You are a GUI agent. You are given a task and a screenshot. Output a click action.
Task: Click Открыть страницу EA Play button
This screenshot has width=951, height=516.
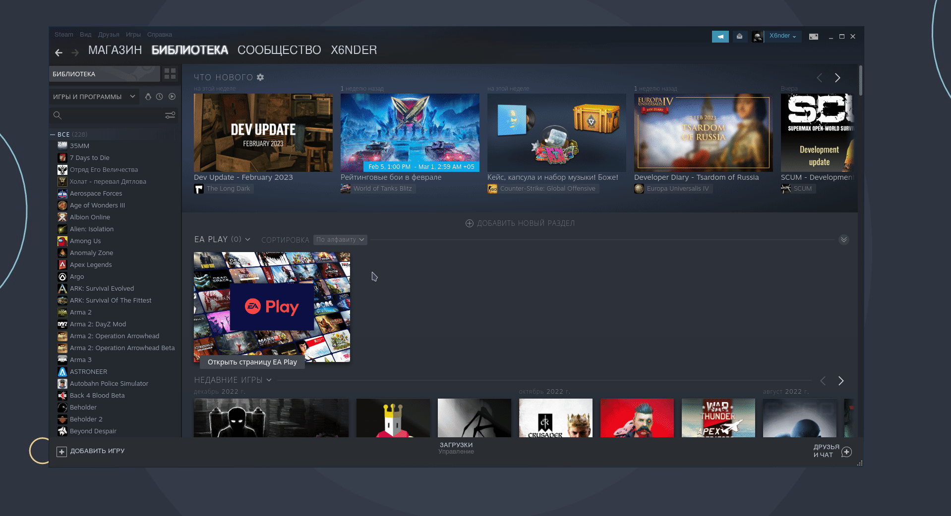coord(252,362)
